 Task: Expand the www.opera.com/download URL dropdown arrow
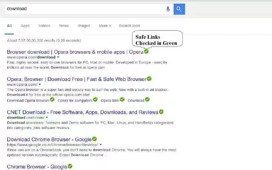(x=58, y=57)
